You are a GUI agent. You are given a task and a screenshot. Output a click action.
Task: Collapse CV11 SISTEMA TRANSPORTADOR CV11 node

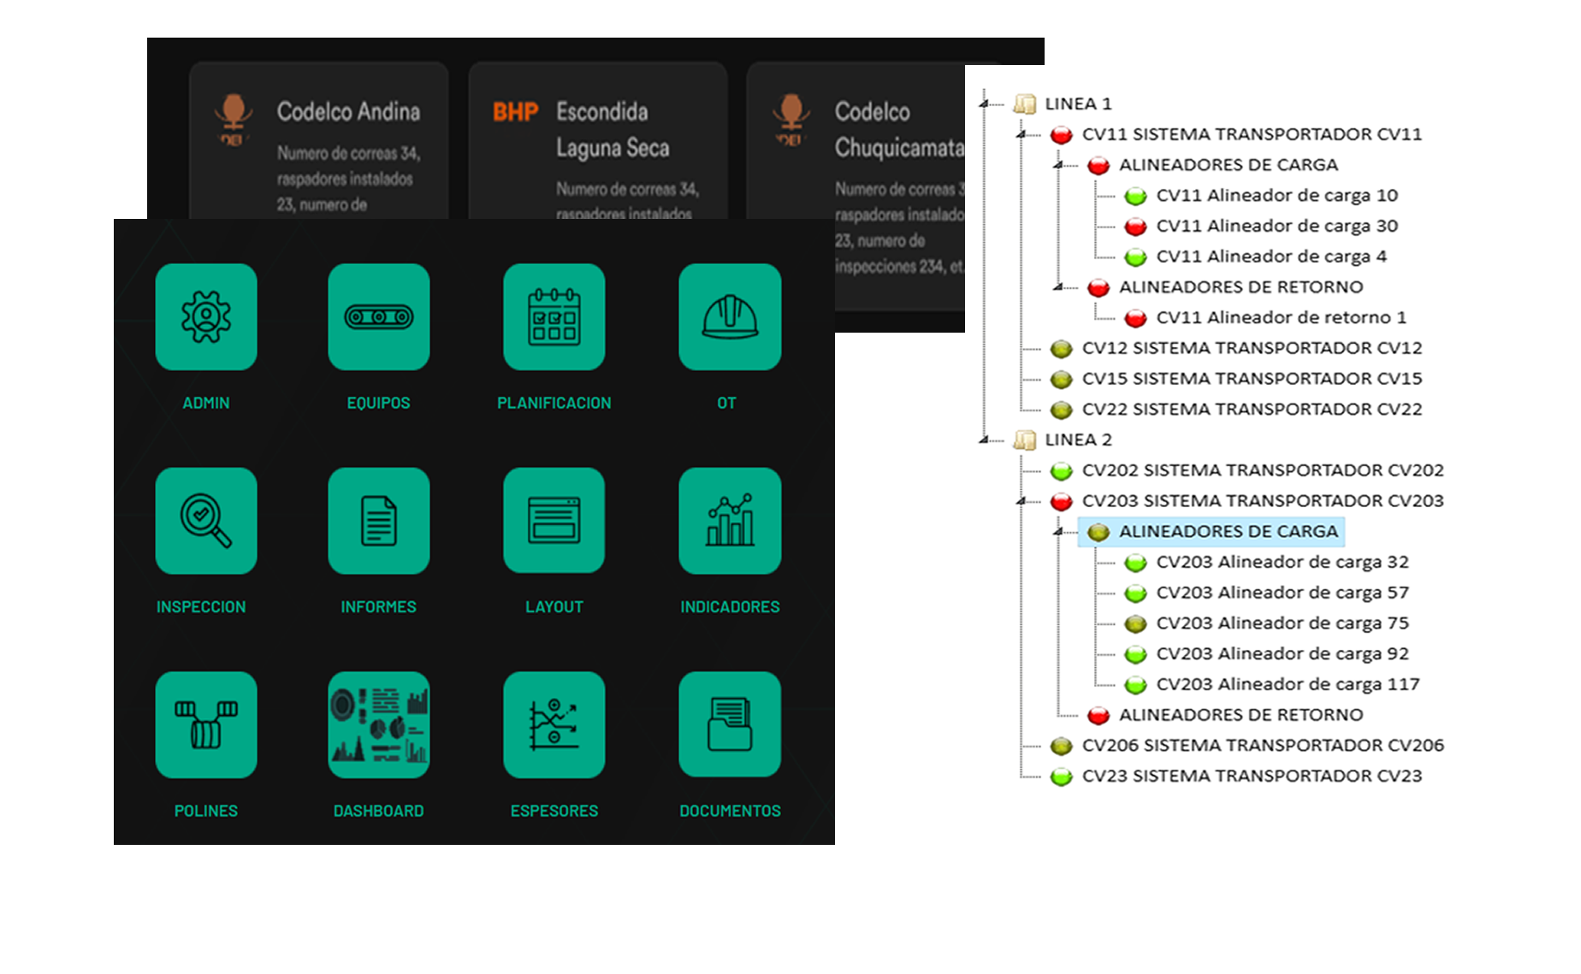pyautogui.click(x=1021, y=134)
